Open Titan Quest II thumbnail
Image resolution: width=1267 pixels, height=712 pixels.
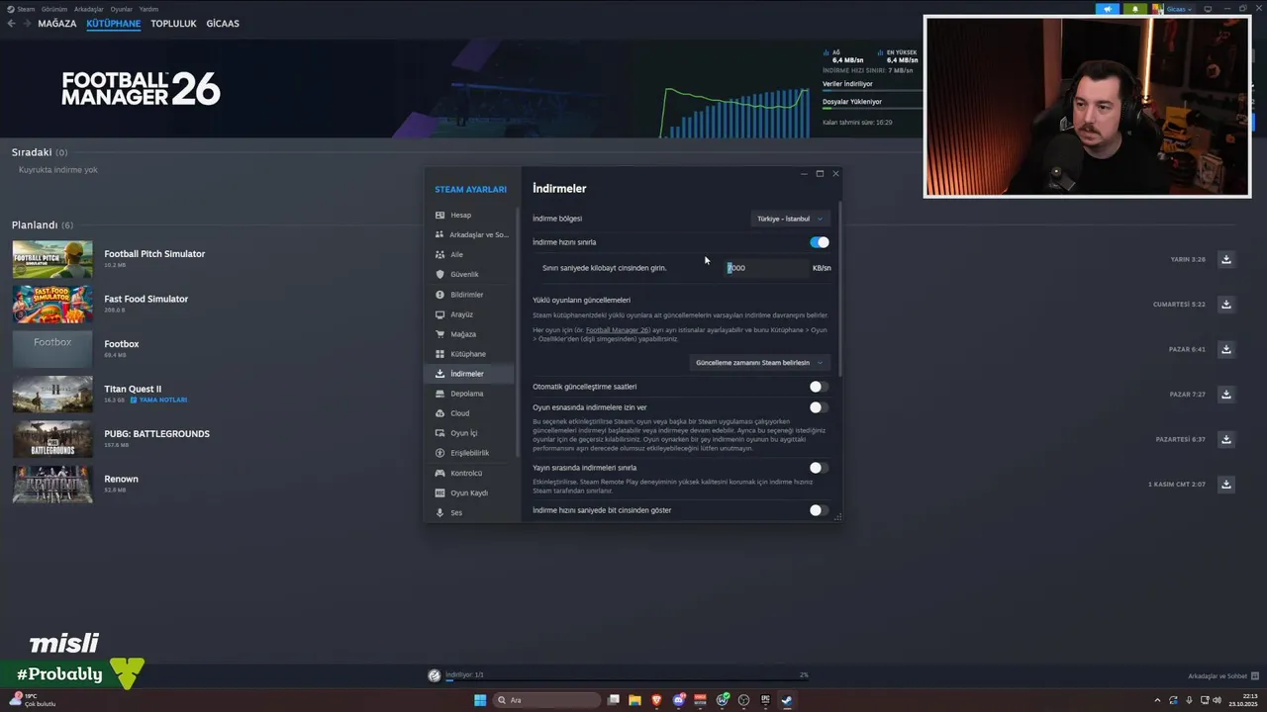(x=52, y=394)
